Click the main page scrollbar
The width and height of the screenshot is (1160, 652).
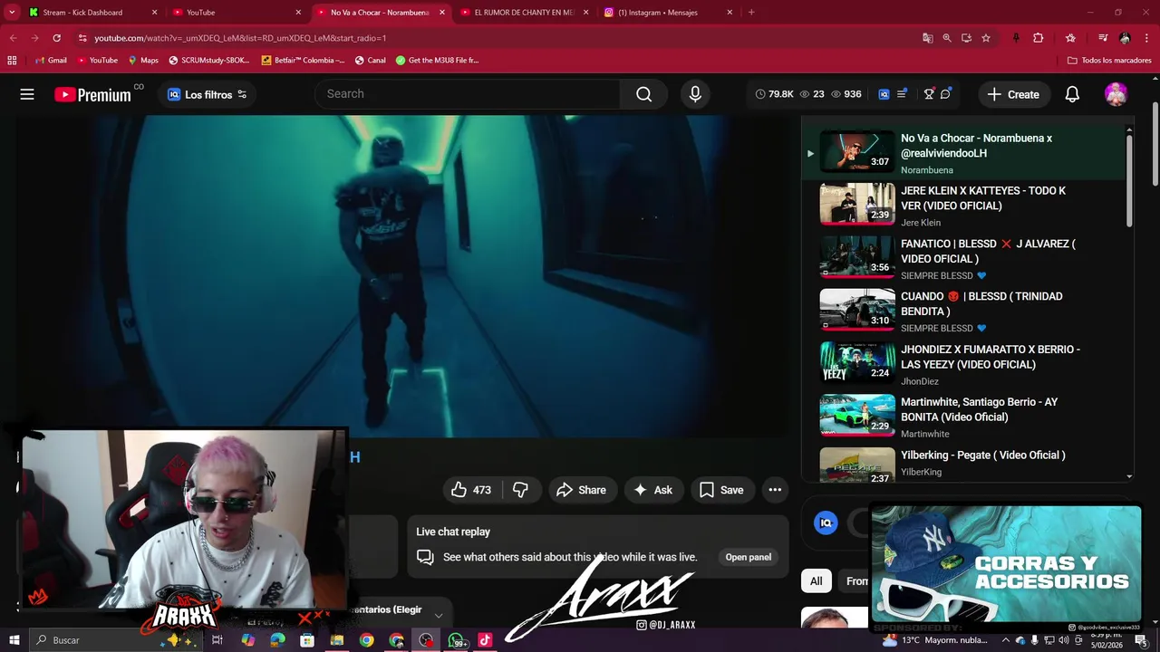pos(1155,145)
